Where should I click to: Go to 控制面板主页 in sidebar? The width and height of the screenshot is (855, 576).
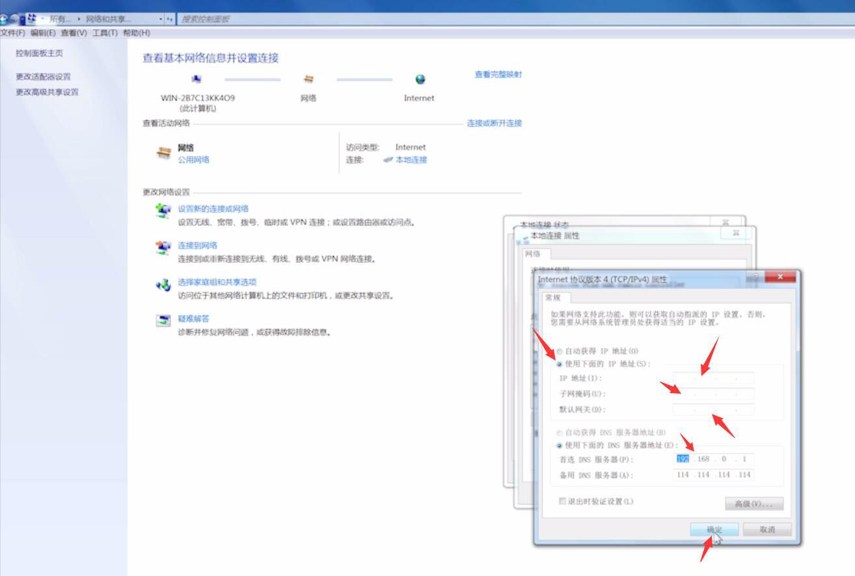(x=40, y=53)
